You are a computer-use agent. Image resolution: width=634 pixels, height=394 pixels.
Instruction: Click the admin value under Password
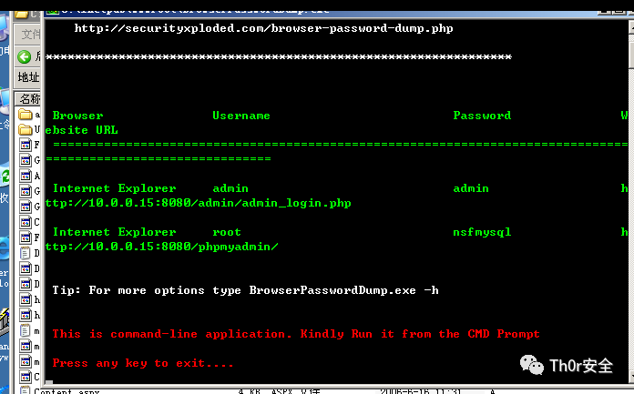click(x=471, y=188)
